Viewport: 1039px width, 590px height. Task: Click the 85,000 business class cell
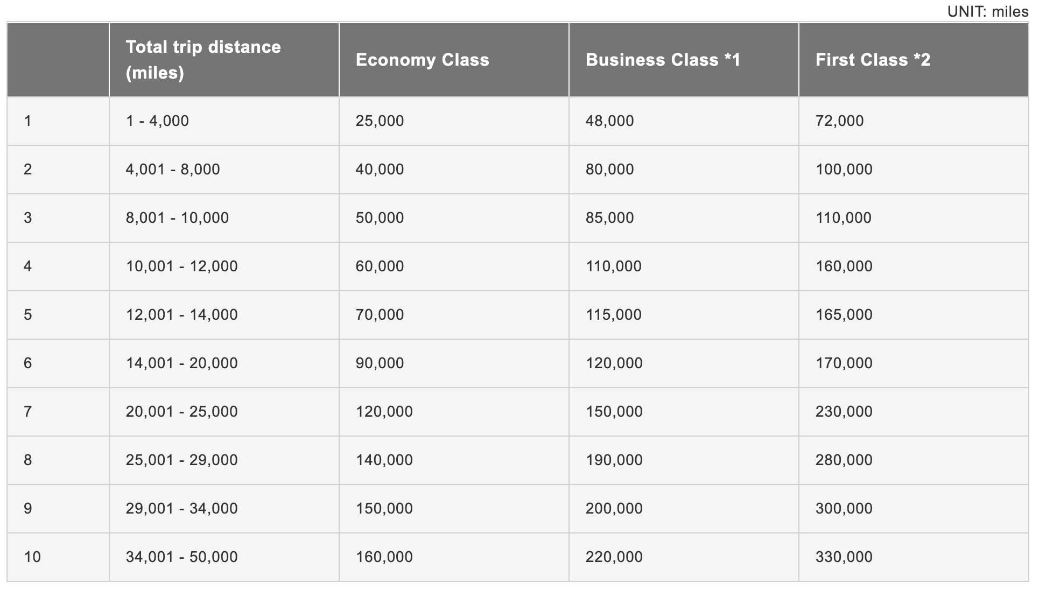pyautogui.click(x=684, y=218)
